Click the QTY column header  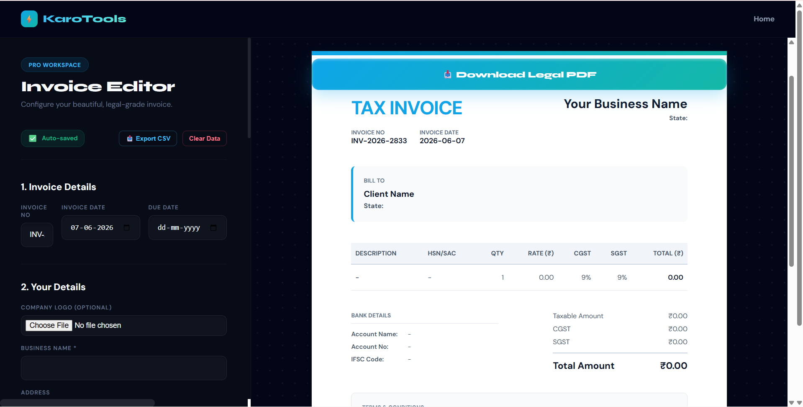pos(497,253)
